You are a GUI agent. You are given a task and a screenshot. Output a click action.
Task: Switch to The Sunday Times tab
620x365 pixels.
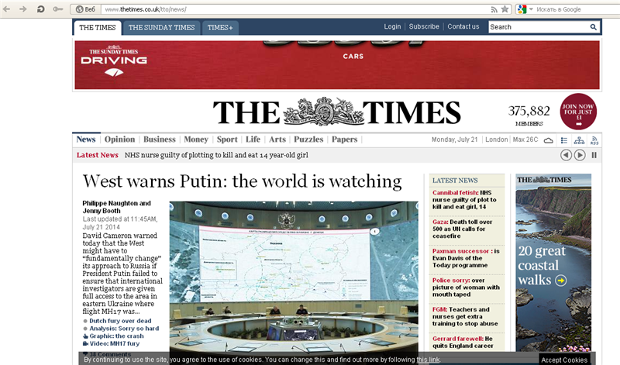161,27
